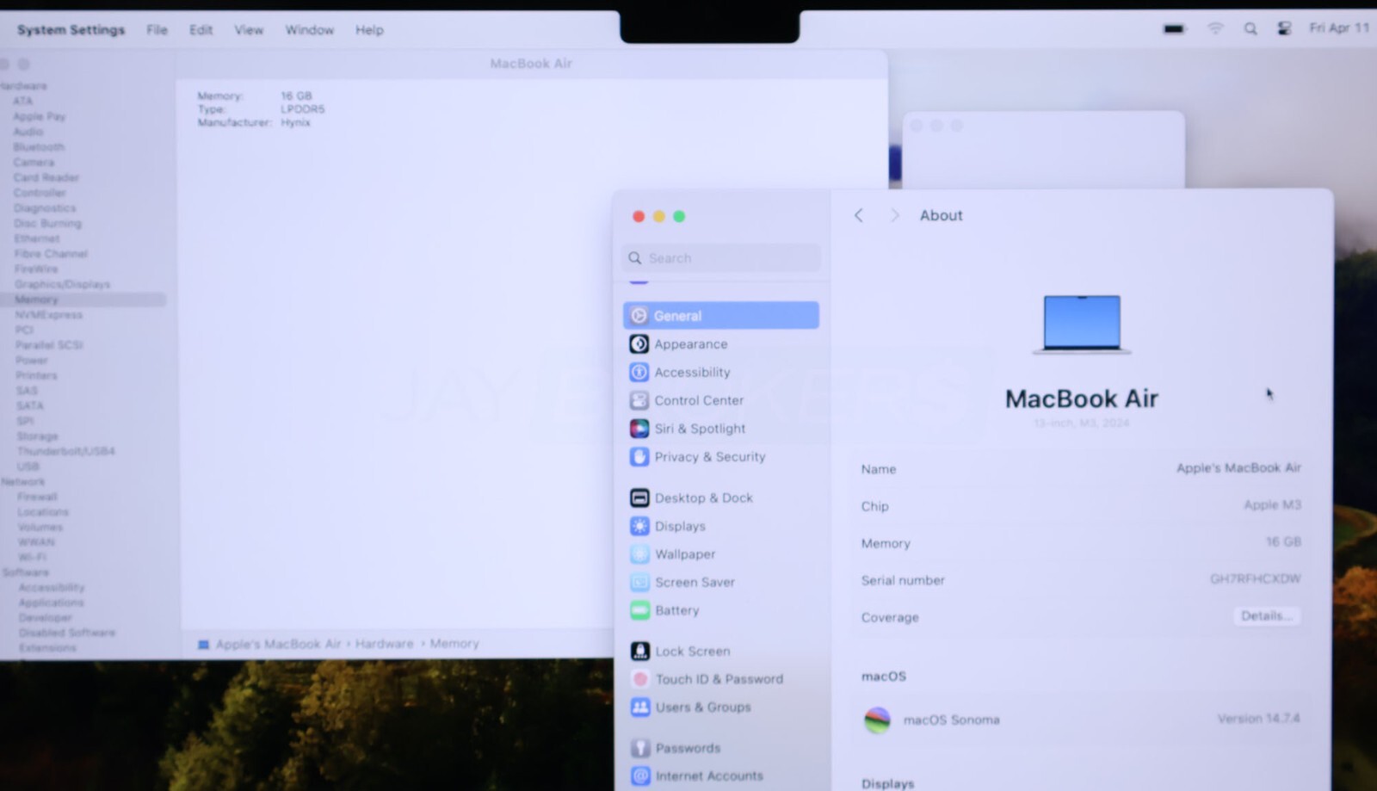Select Graphics/Displays in System Information
The image size is (1377, 791).
[x=62, y=284]
